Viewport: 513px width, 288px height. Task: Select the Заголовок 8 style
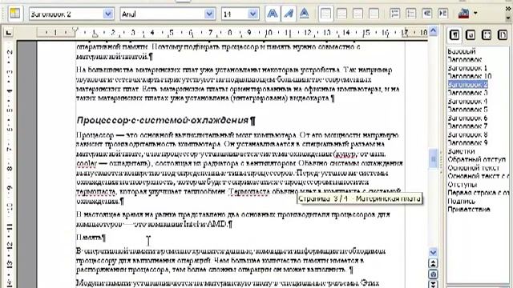467,134
